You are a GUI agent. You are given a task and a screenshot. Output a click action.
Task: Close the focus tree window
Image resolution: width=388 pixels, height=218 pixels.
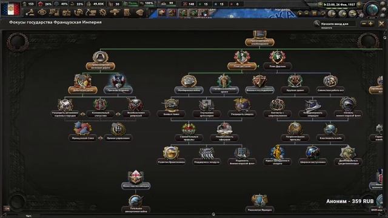point(381,24)
